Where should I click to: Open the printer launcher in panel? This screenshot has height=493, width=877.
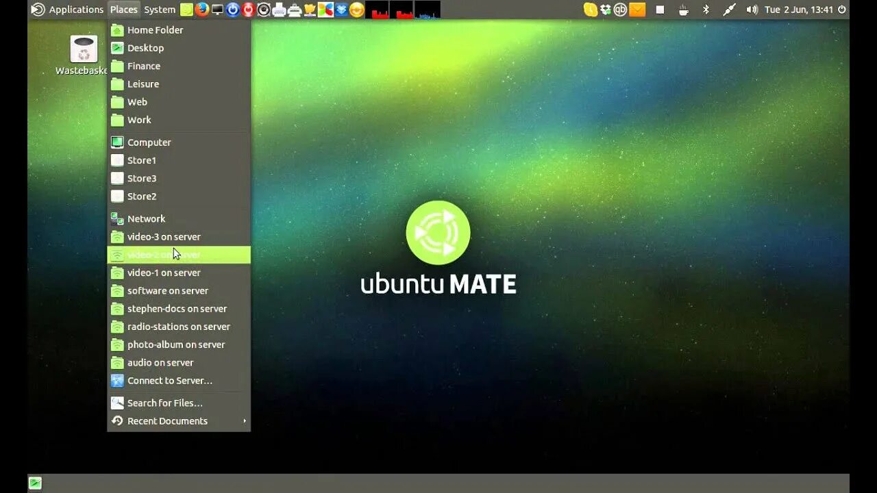click(x=279, y=10)
